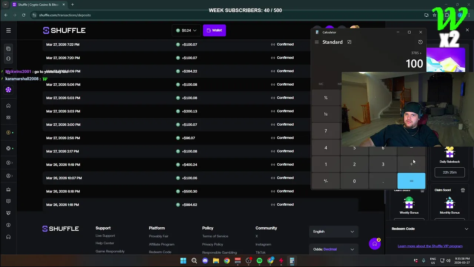This screenshot has width=474, height=267.
Task: Open Calculator history panel icon
Action: pos(420,42)
